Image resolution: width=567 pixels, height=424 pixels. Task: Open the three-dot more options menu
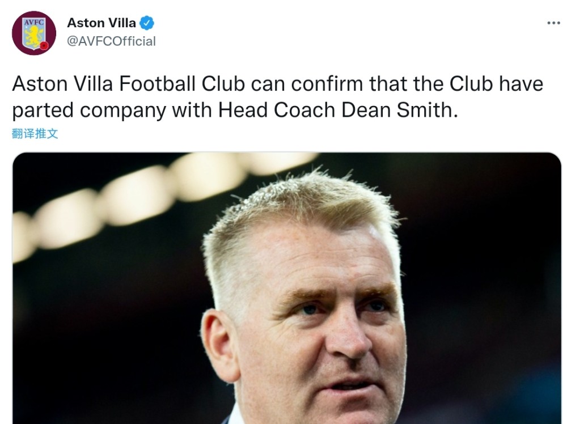[553, 23]
